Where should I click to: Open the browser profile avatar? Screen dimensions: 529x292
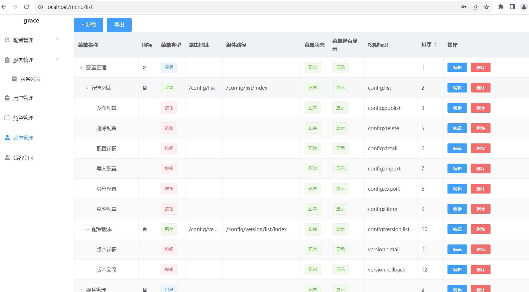point(524,7)
